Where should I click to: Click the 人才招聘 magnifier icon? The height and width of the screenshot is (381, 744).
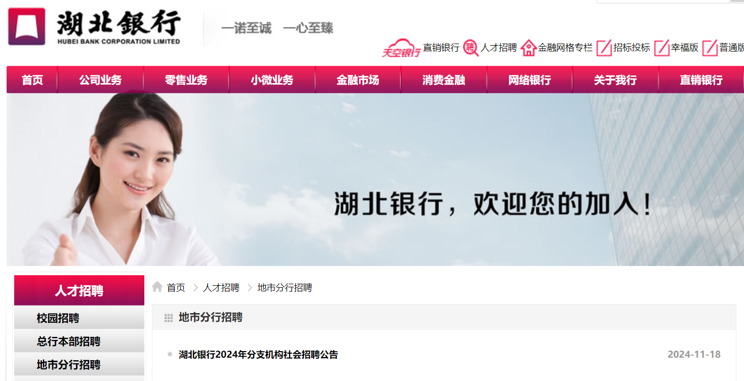pyautogui.click(x=471, y=48)
